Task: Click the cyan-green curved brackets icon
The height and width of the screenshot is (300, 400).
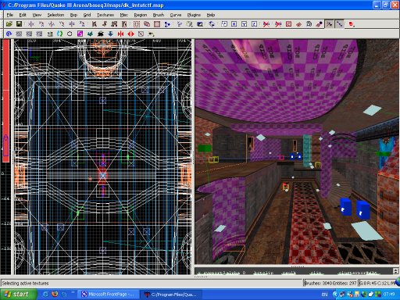Action: [59, 34]
